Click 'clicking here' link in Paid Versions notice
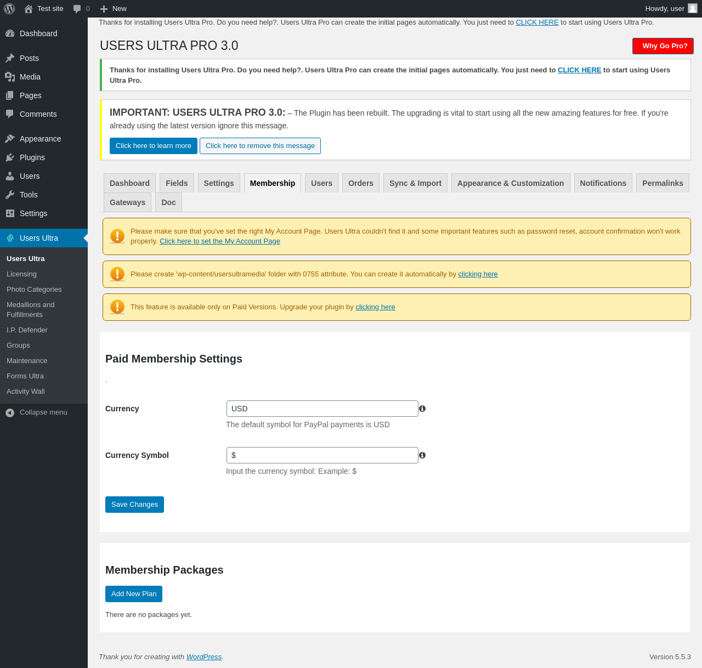This screenshot has width=702, height=668. tap(375, 307)
